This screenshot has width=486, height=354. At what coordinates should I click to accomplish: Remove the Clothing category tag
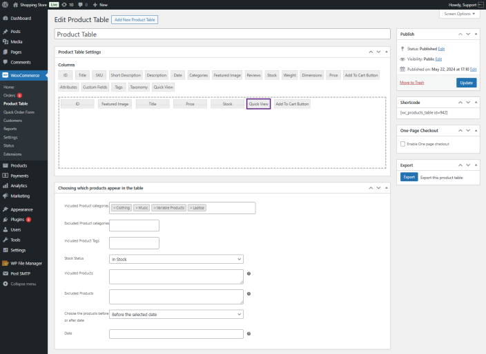(114, 208)
